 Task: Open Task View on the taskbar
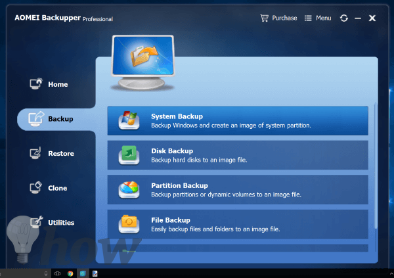[58, 273]
